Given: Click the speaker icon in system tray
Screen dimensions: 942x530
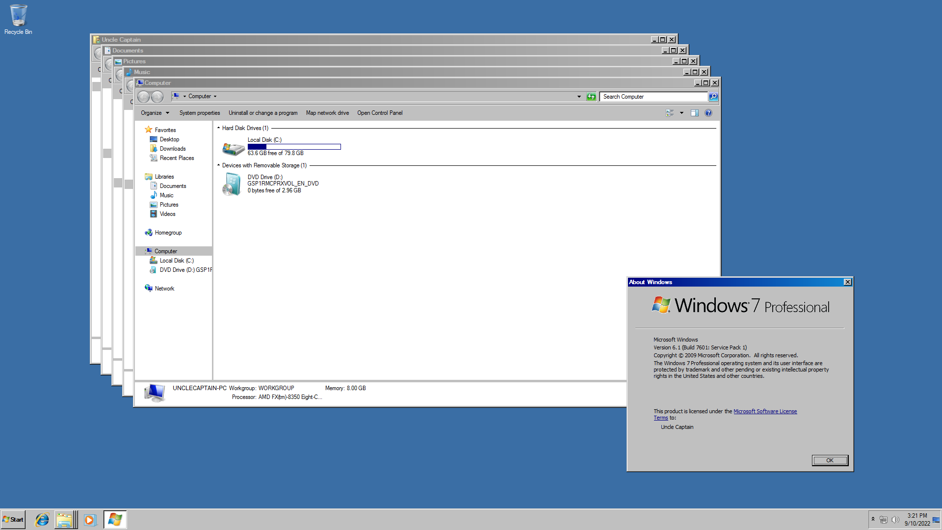Looking at the screenshot, I should 895,519.
